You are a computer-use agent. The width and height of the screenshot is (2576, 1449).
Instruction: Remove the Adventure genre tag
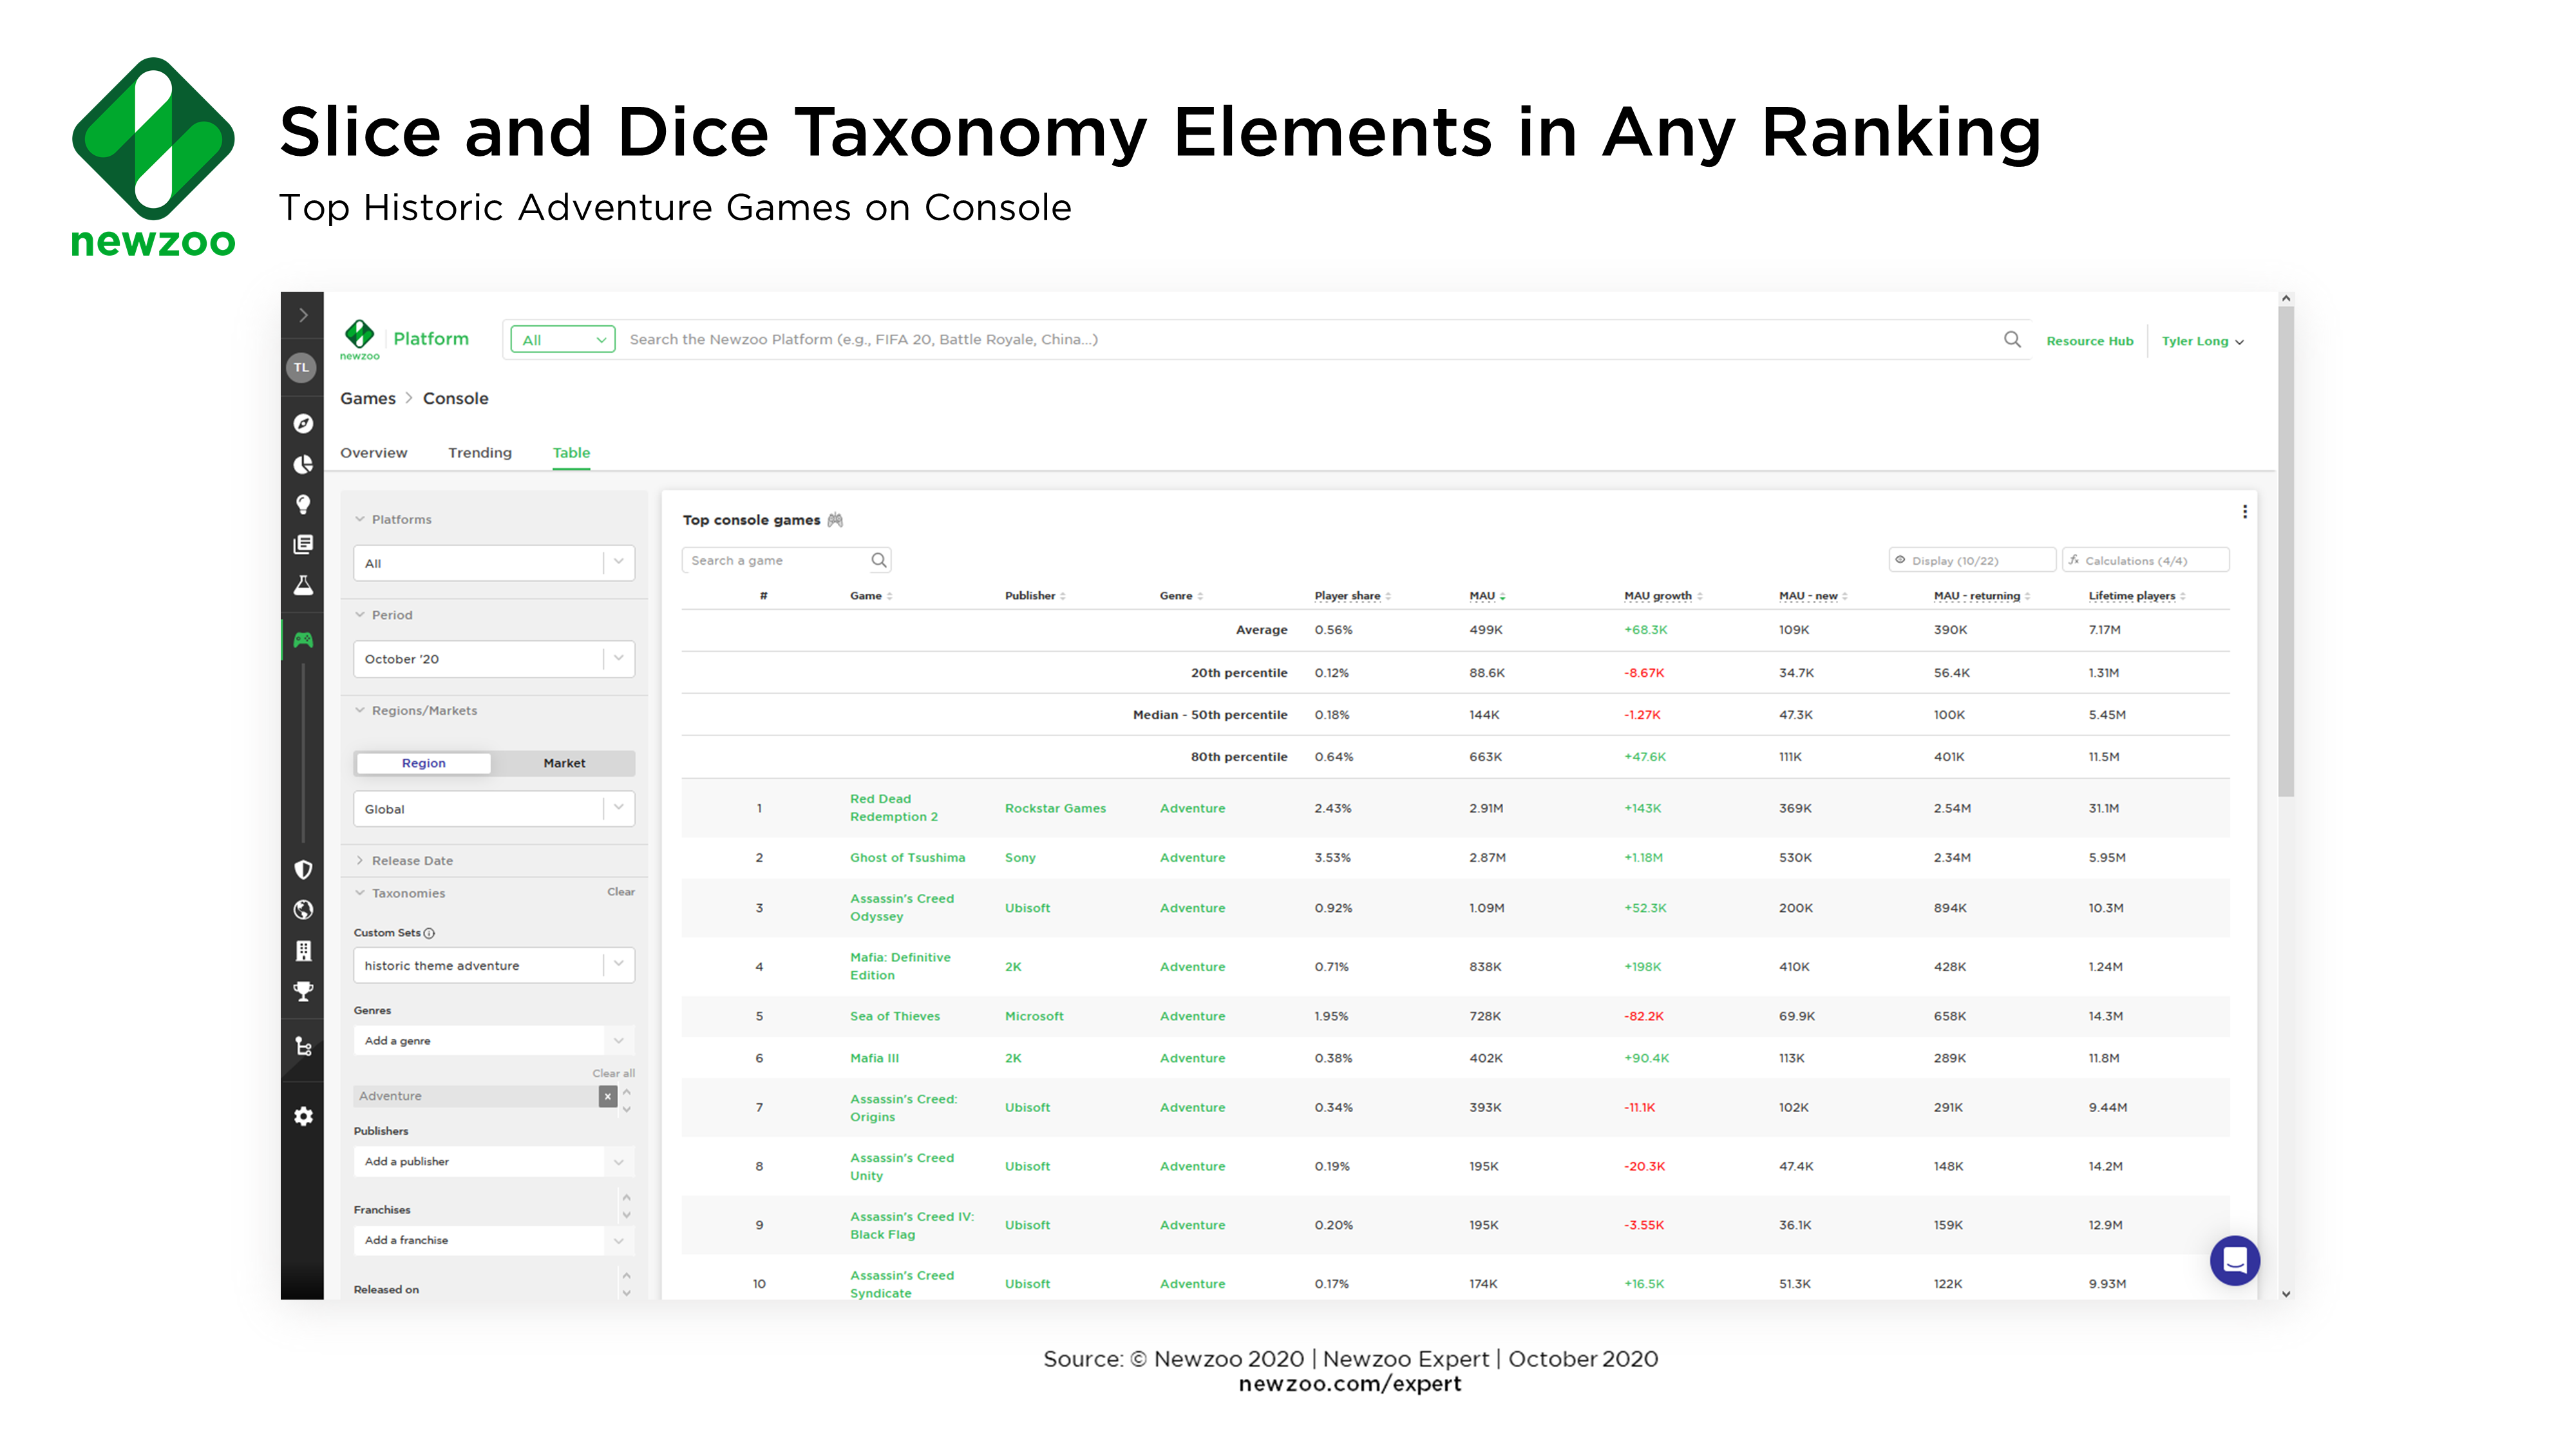coord(607,1097)
